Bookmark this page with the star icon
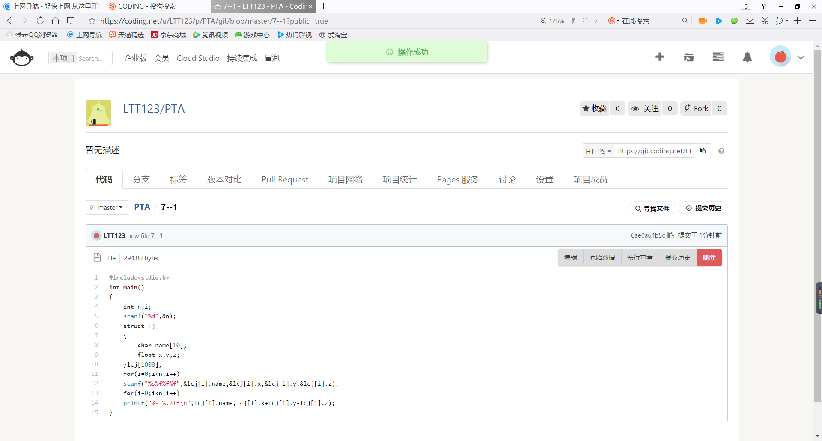The height and width of the screenshot is (441, 822). [x=92, y=21]
